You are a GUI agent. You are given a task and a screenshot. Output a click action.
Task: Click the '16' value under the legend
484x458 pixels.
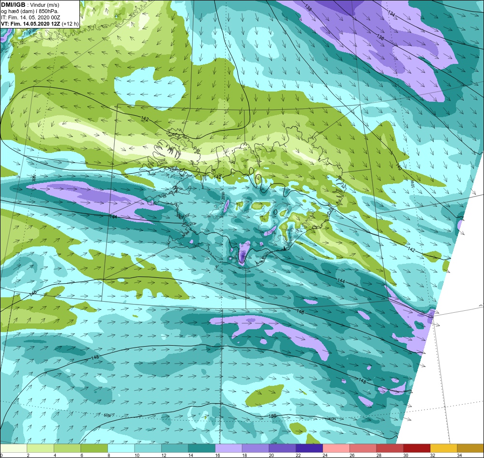pos(217,455)
